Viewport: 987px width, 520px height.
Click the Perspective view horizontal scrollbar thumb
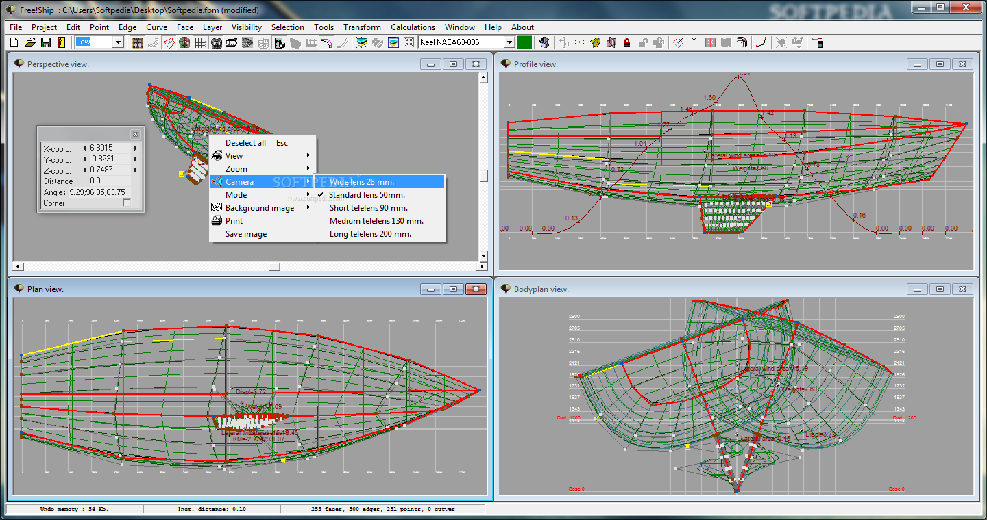pyautogui.click(x=274, y=266)
